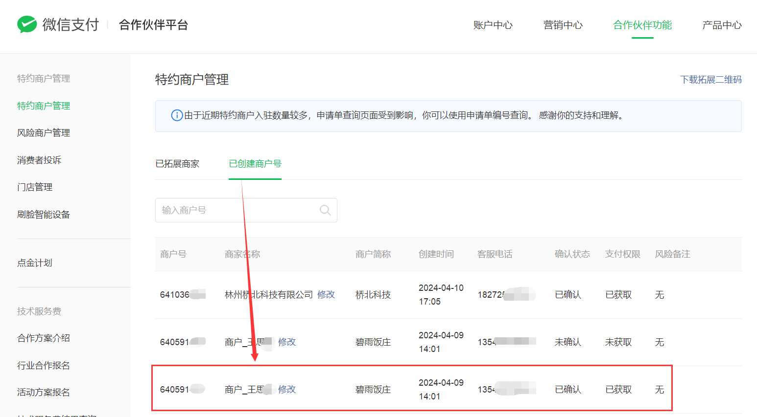
Task: Switch to the 已拓展商家 tab
Action: coord(177,164)
